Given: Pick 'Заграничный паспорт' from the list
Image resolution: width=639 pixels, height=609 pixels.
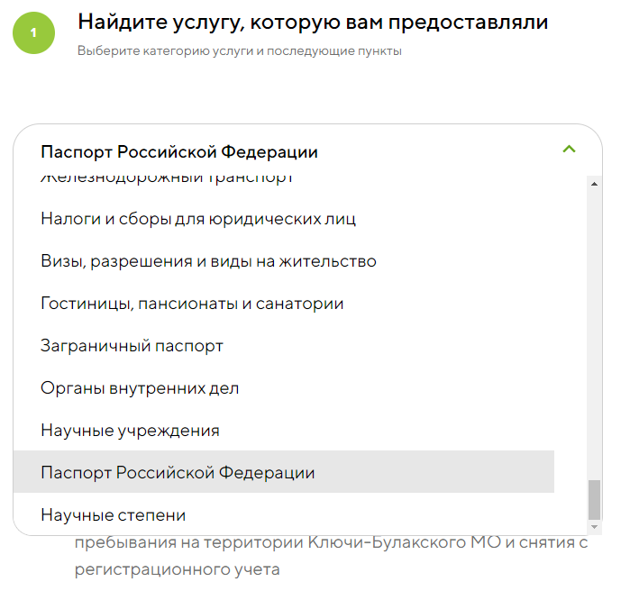Looking at the screenshot, I should pos(284,346).
